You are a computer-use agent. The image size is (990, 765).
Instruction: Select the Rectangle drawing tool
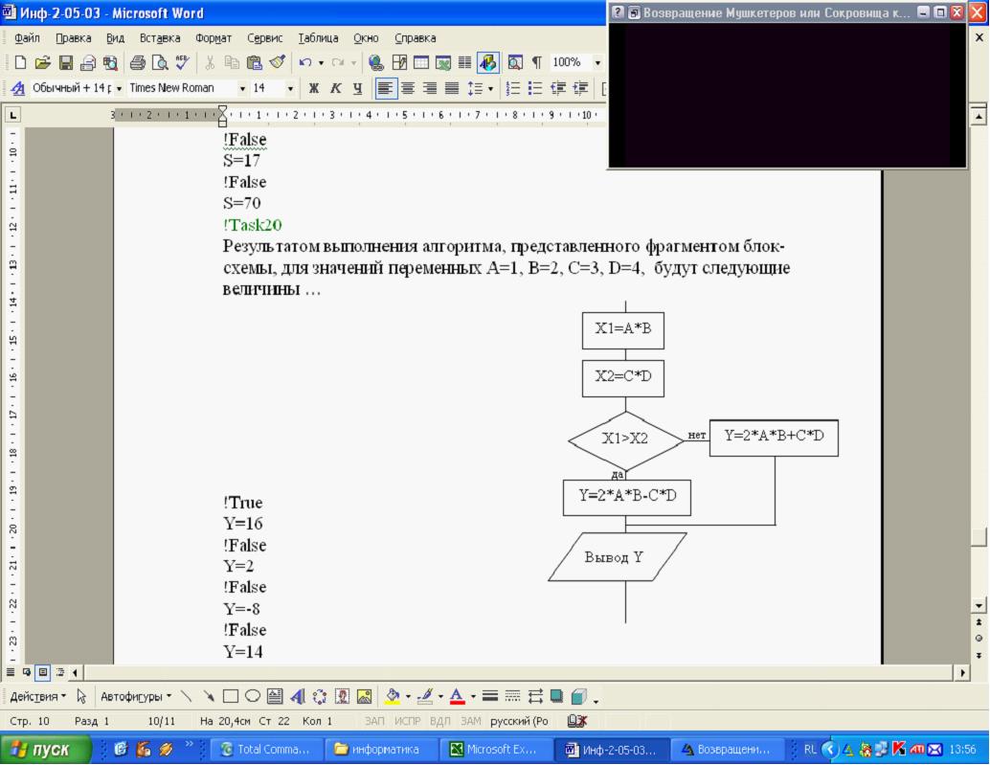231,696
